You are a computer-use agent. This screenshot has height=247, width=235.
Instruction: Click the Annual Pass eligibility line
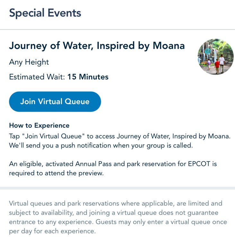(x=113, y=164)
